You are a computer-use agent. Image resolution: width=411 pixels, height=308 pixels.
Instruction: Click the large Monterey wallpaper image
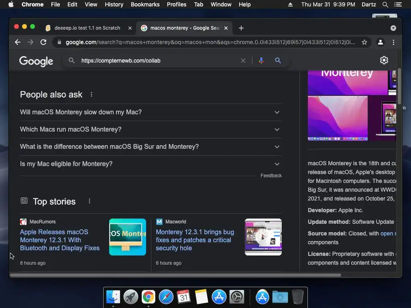pos(347,83)
